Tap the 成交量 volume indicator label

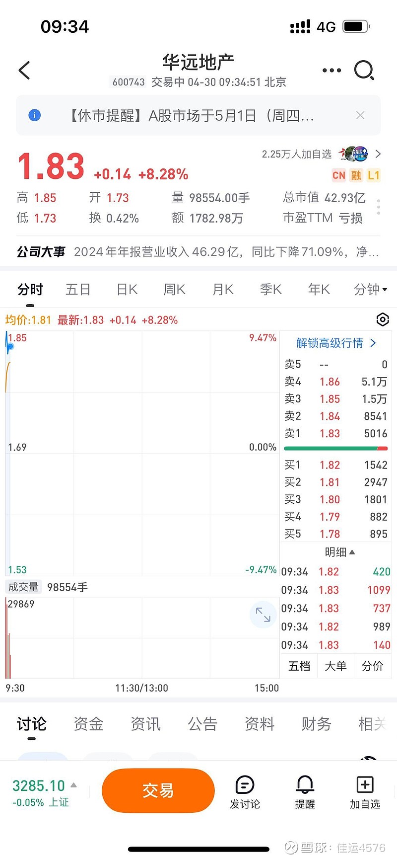coord(23,587)
